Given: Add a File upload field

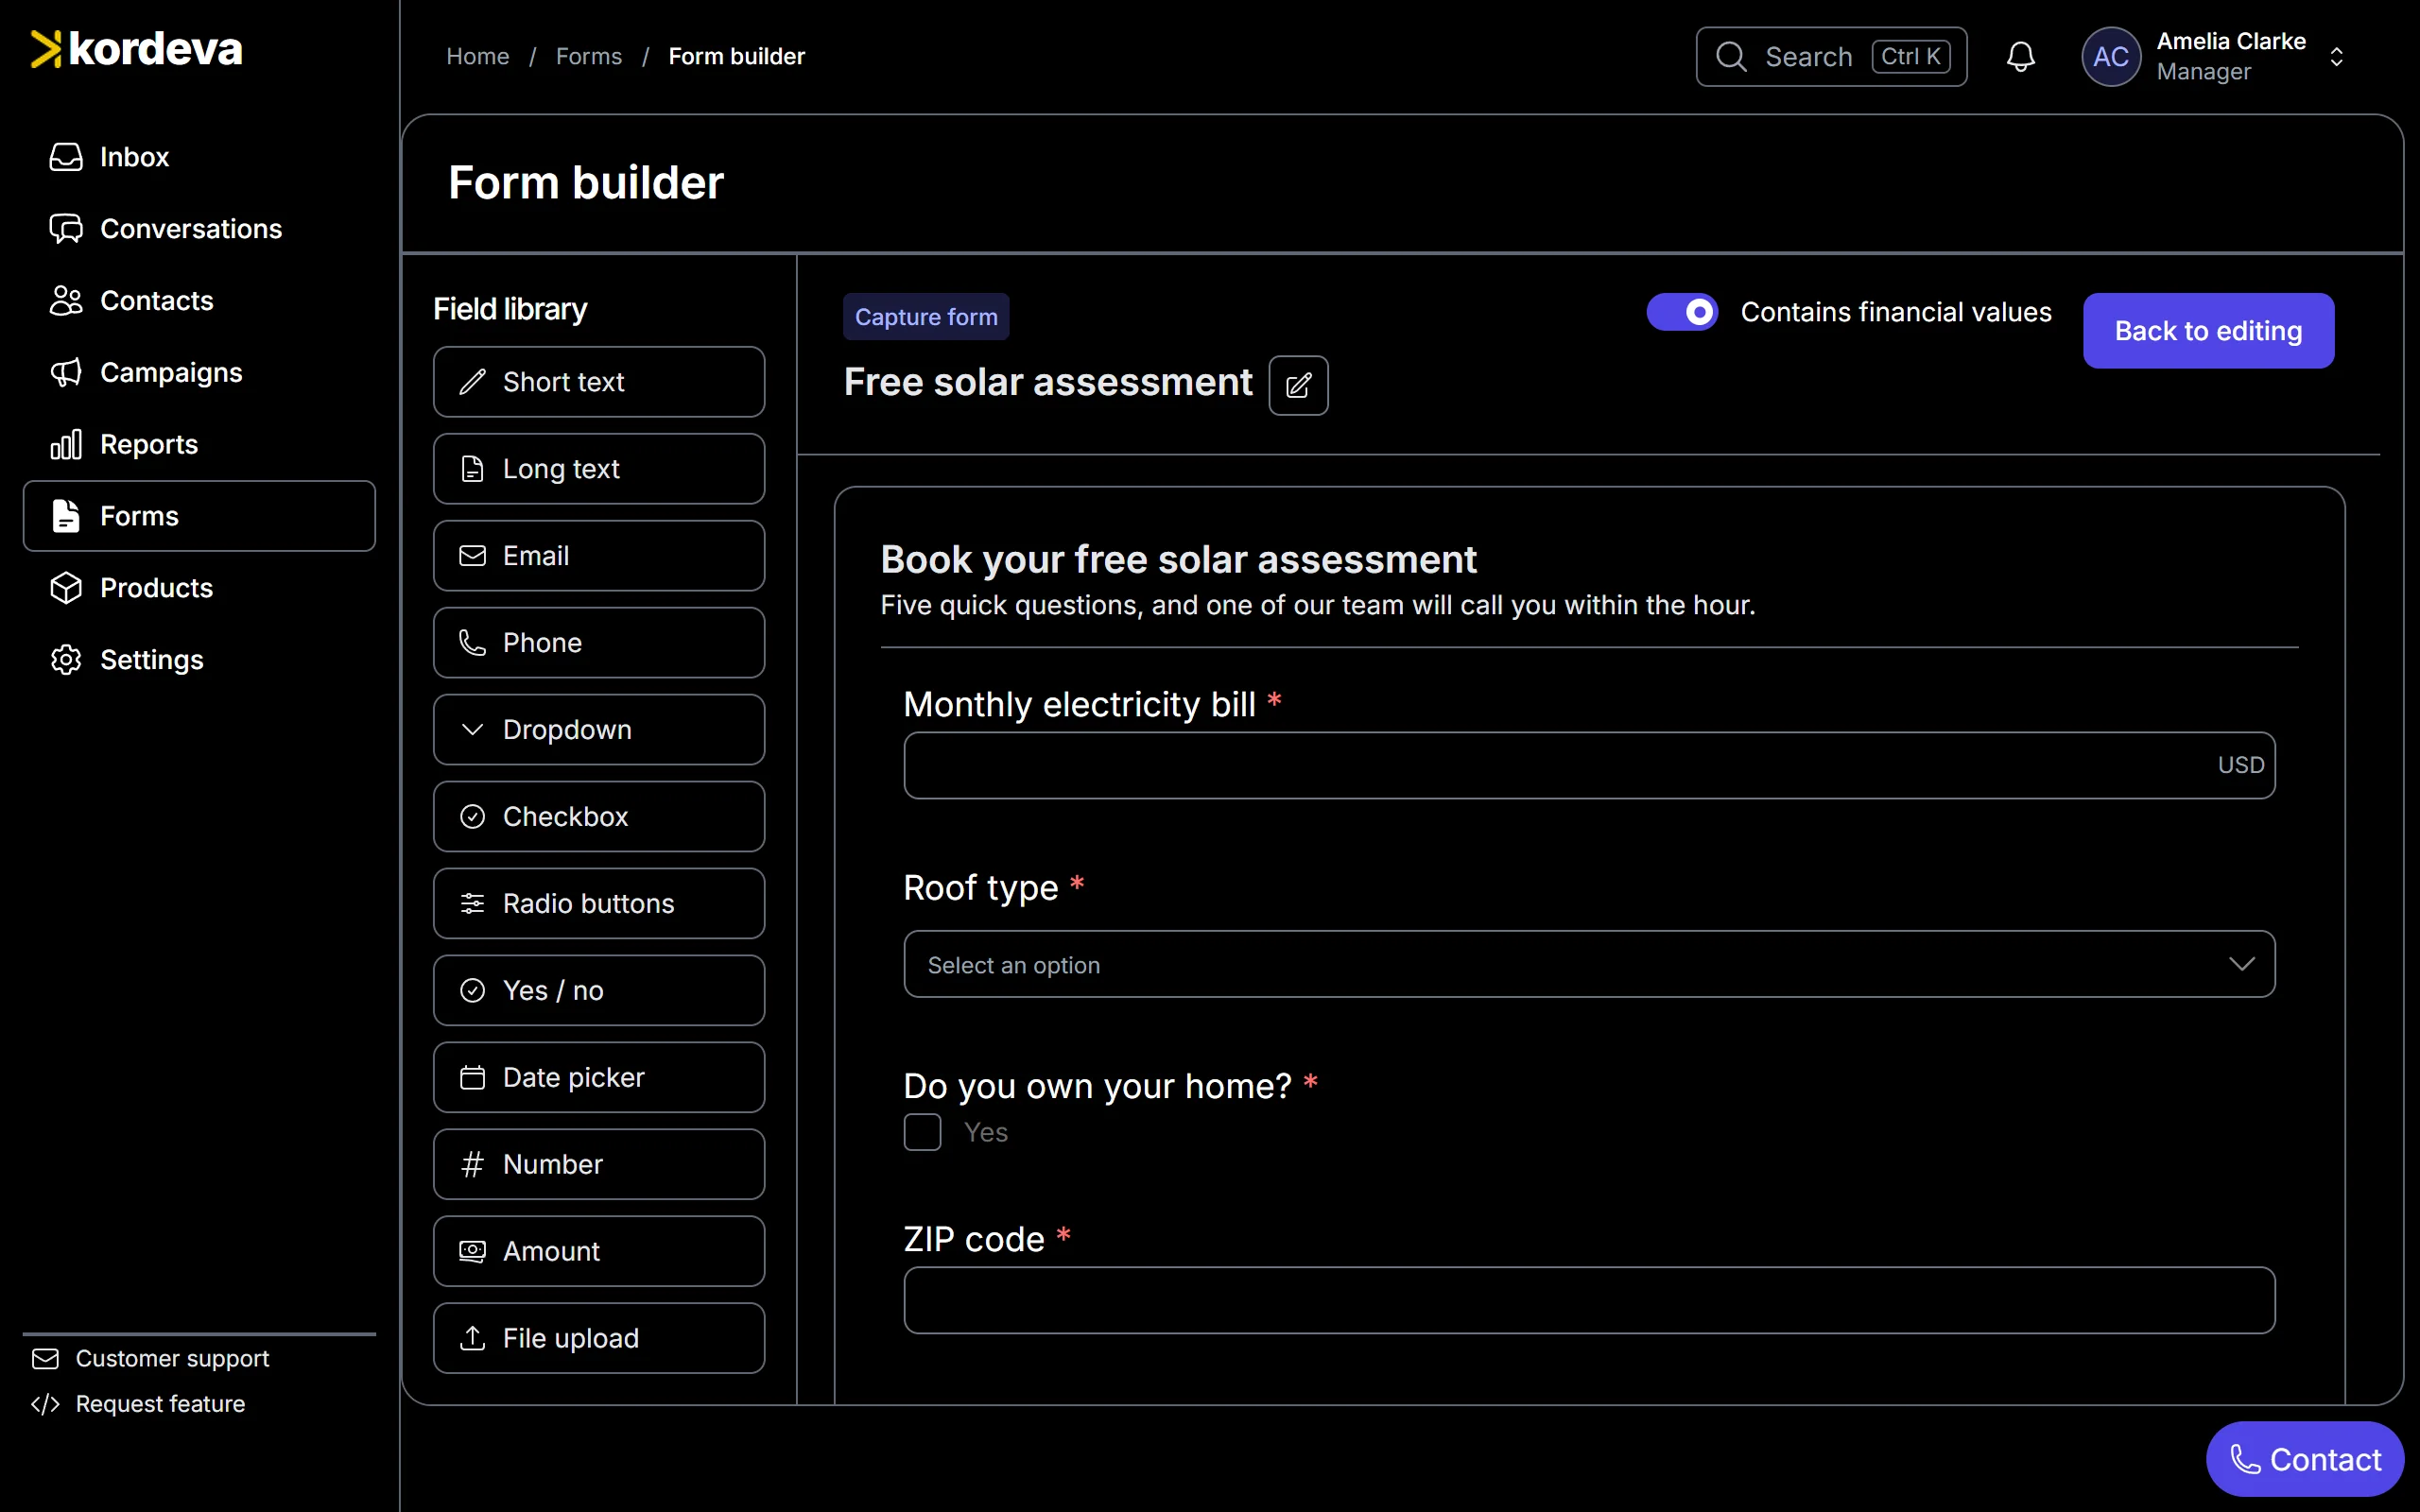Looking at the screenshot, I should click(x=599, y=1338).
